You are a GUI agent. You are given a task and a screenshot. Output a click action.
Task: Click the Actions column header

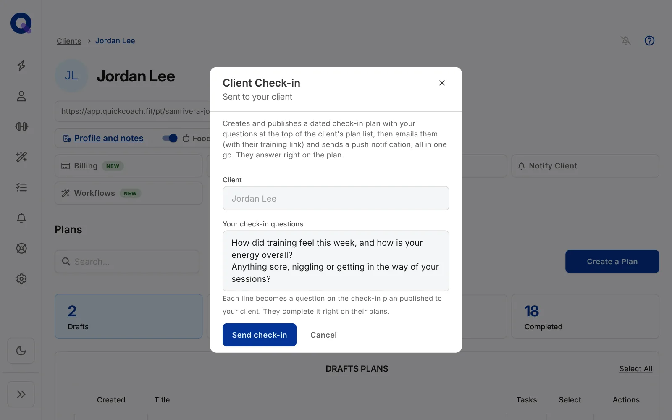click(x=626, y=400)
